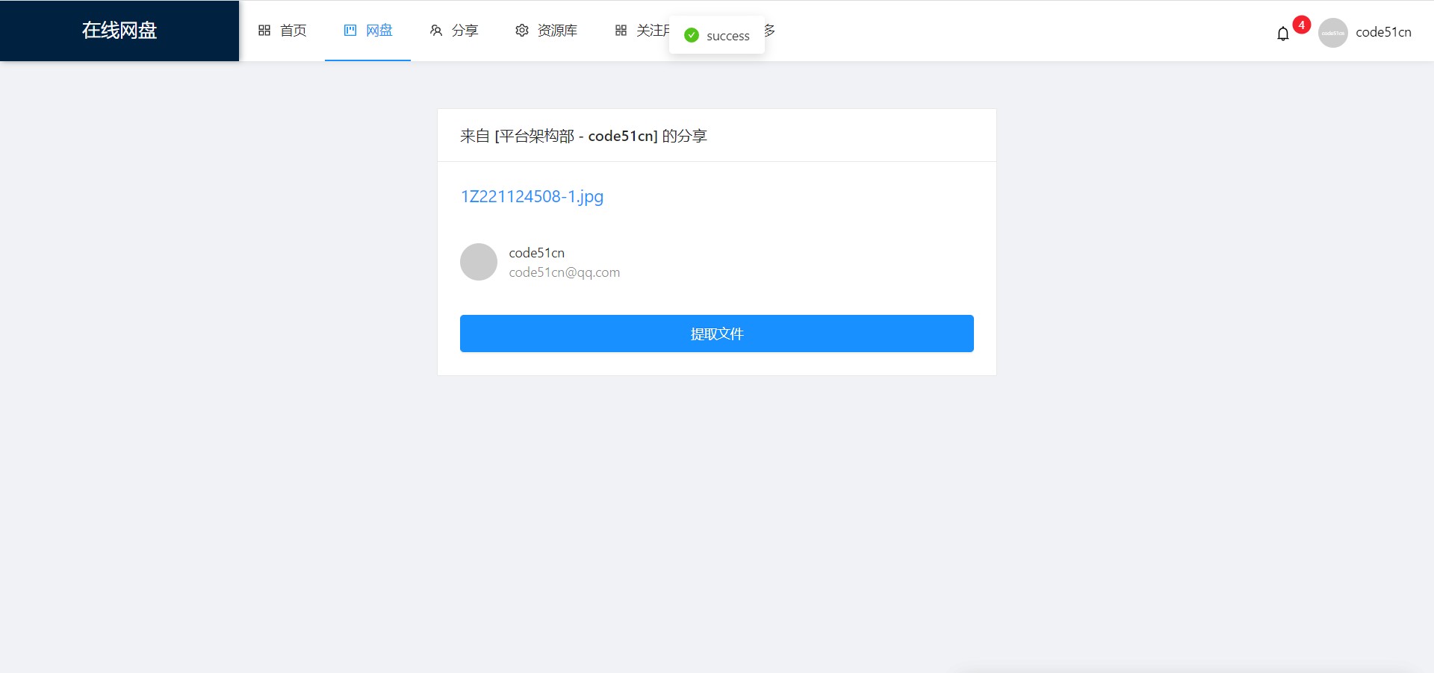The image size is (1434, 673).
Task: Click the email code51cn@qq.com
Action: 565,272
